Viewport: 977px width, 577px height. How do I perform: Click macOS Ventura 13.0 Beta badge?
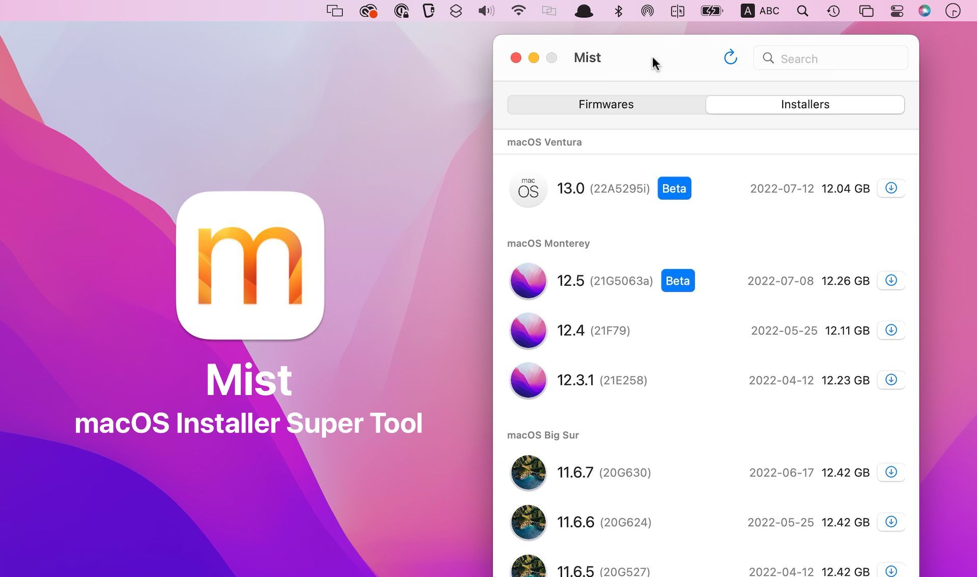[x=673, y=188]
